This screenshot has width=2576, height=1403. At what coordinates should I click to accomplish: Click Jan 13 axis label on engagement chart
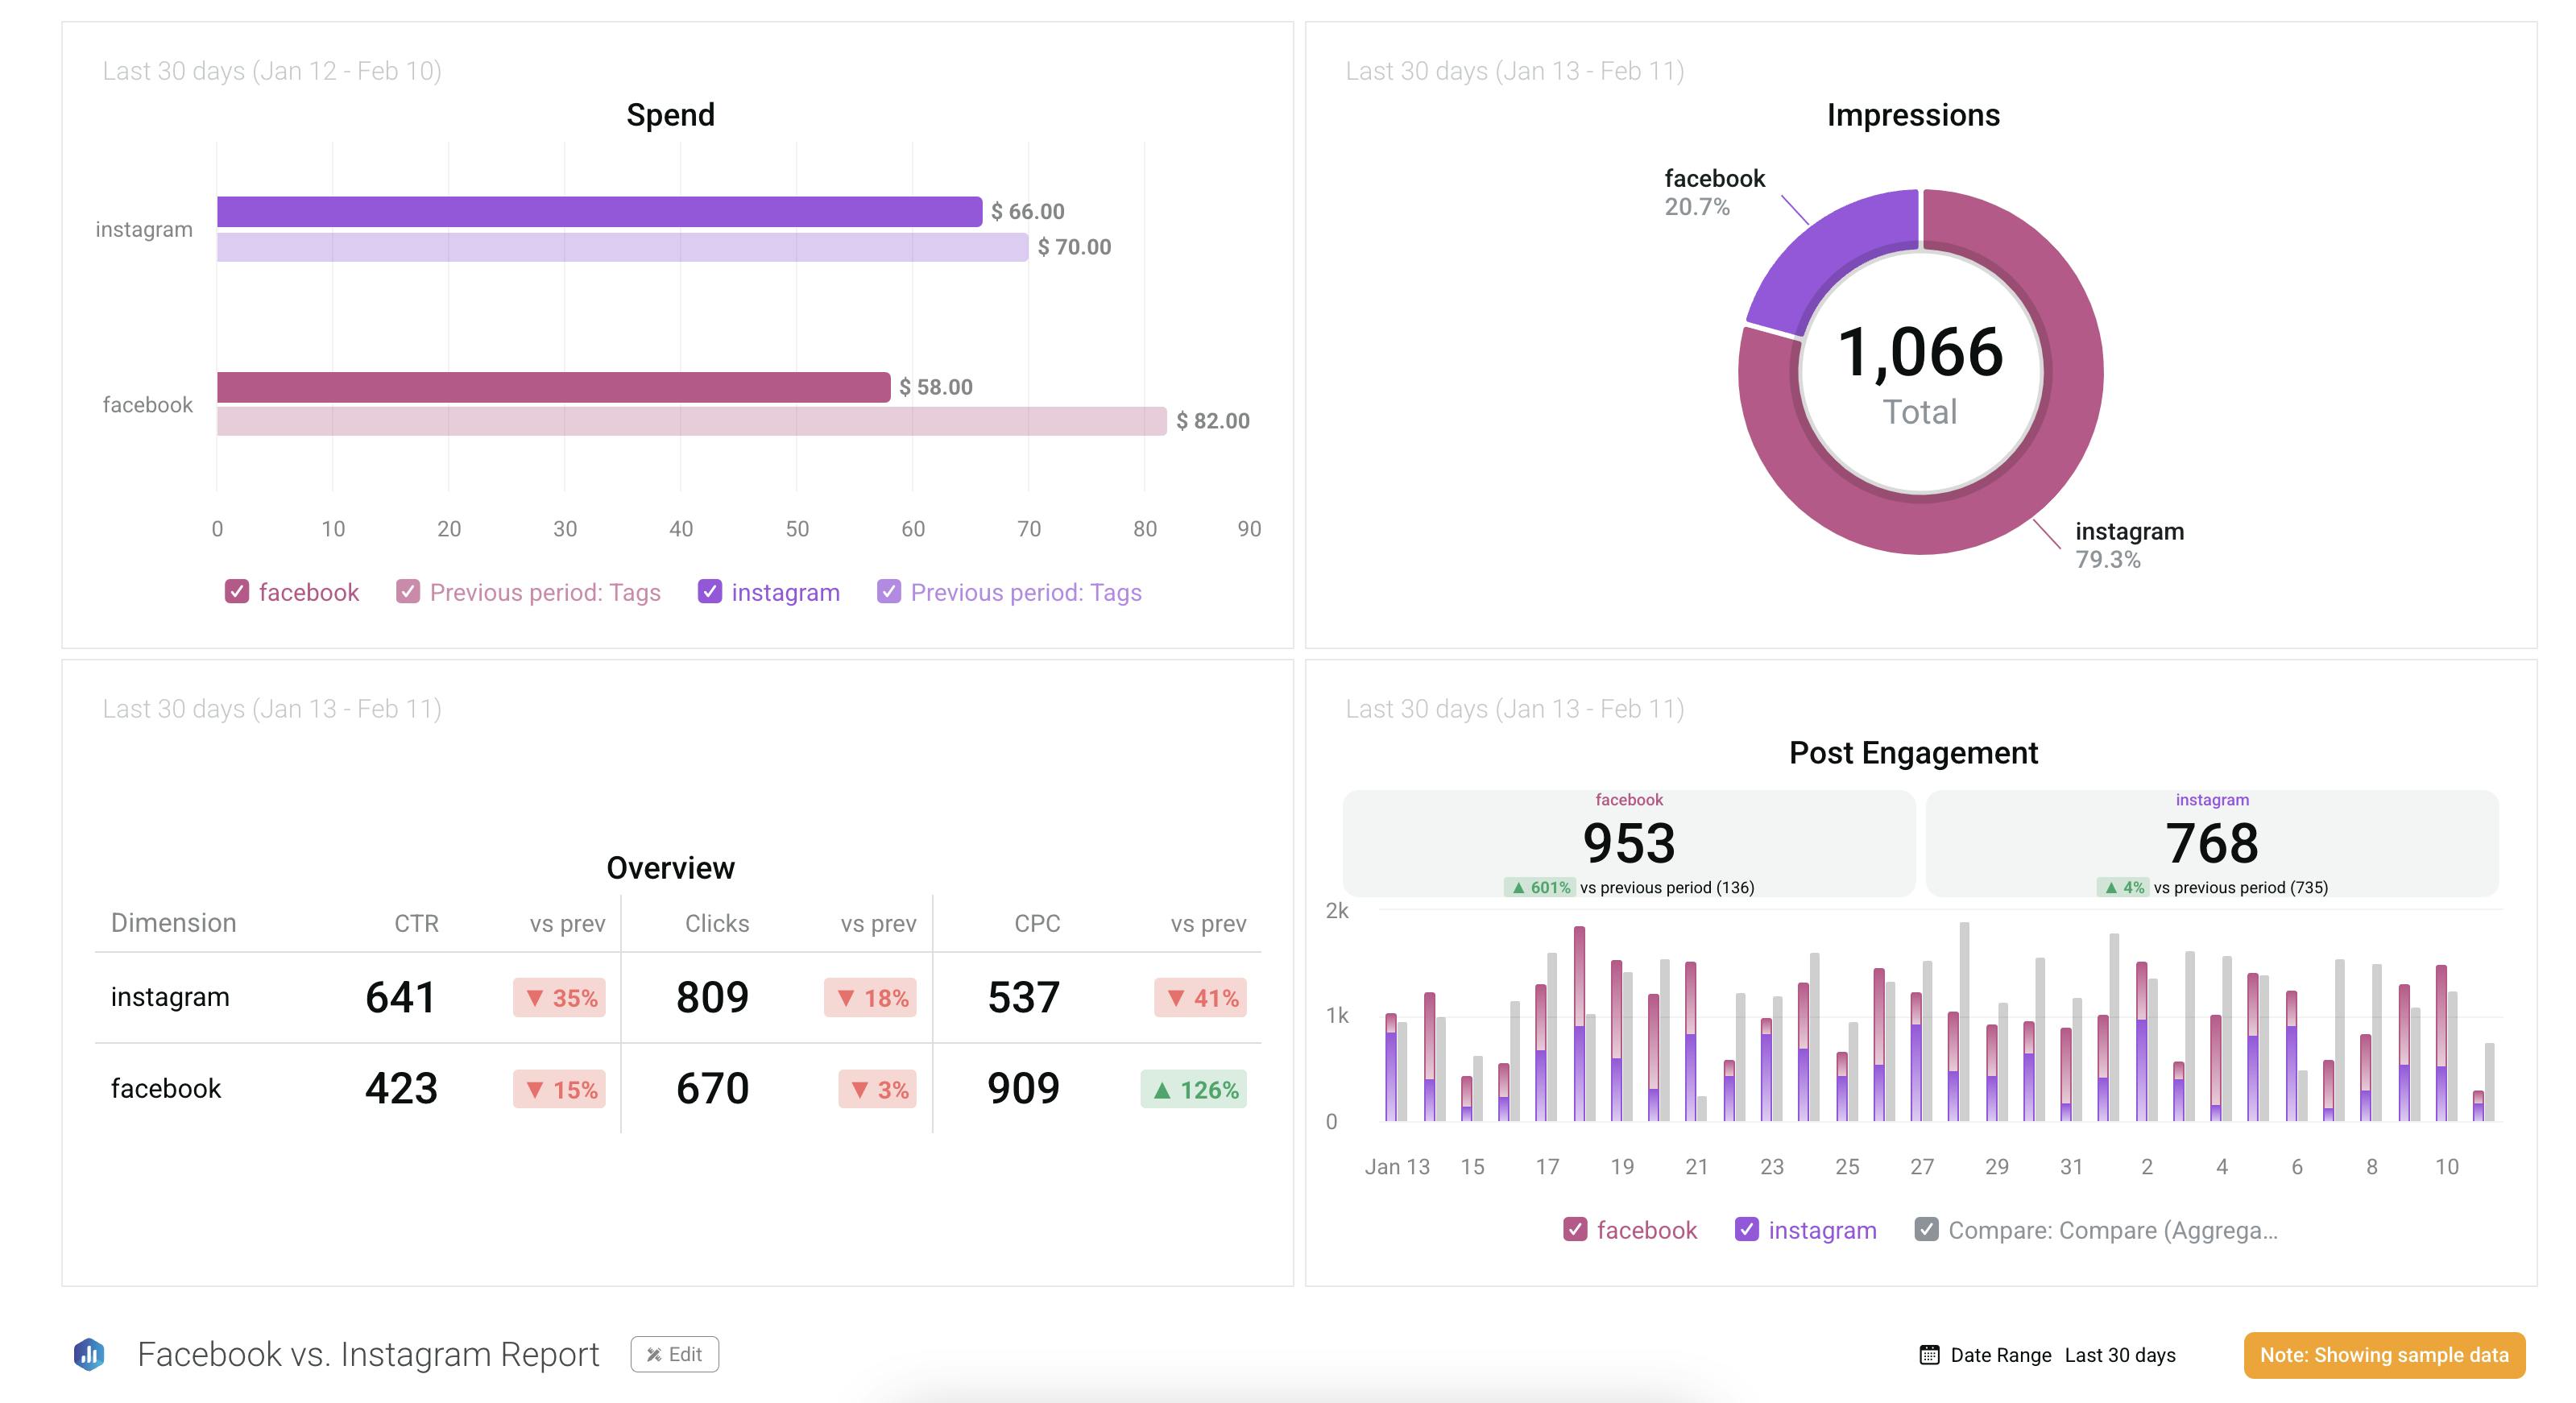click(1397, 1166)
